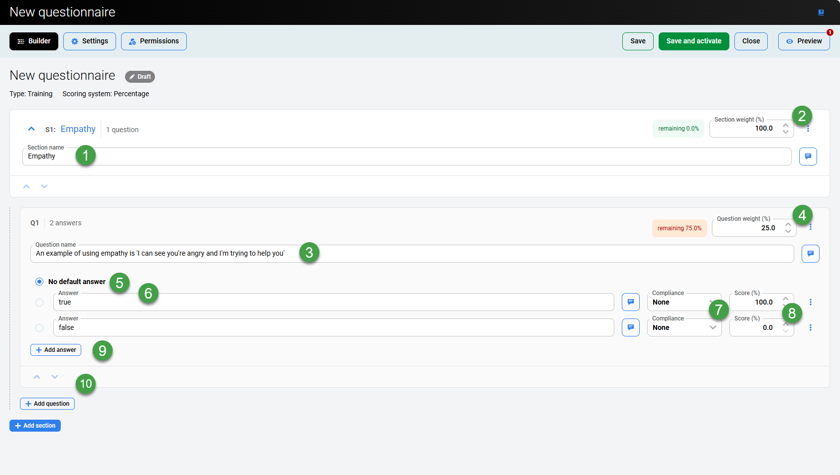Open the Permissions tab

click(x=153, y=41)
